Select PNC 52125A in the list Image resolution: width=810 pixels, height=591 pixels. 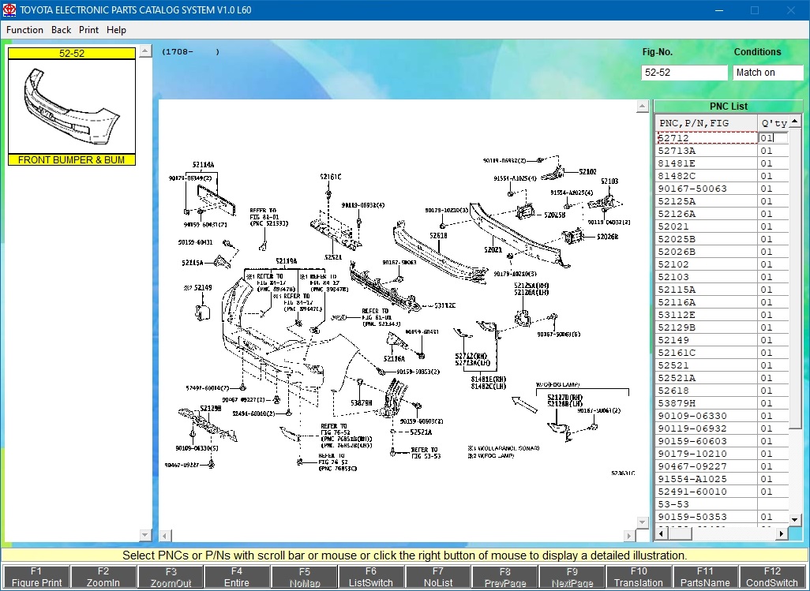(x=707, y=201)
